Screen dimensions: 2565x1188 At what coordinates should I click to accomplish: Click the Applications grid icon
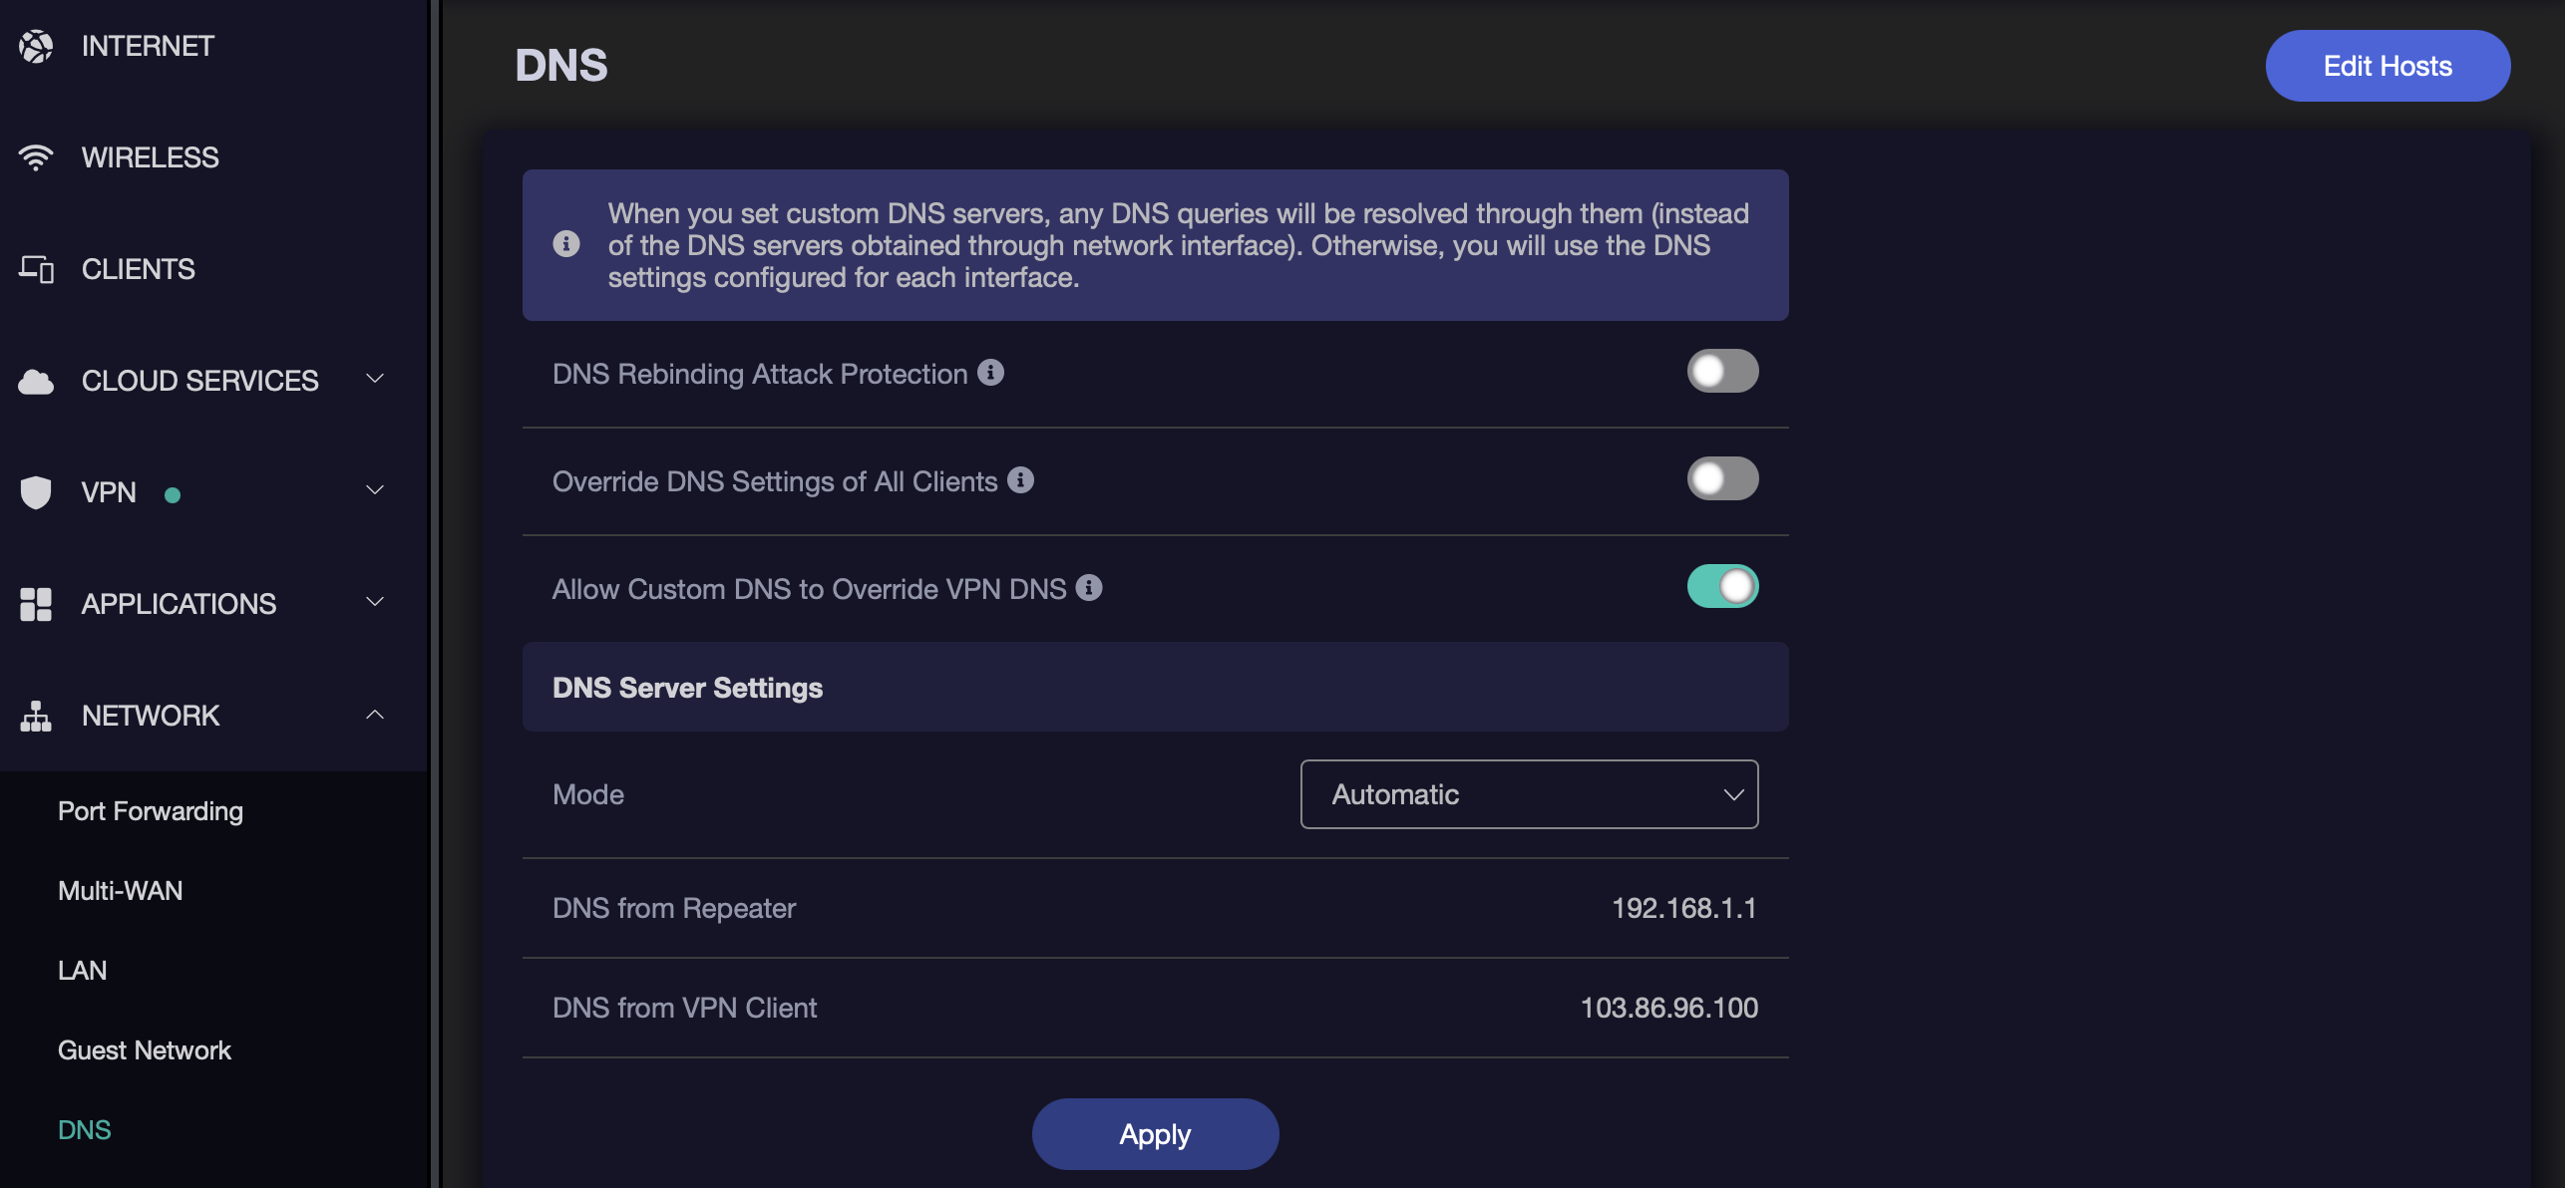(36, 604)
